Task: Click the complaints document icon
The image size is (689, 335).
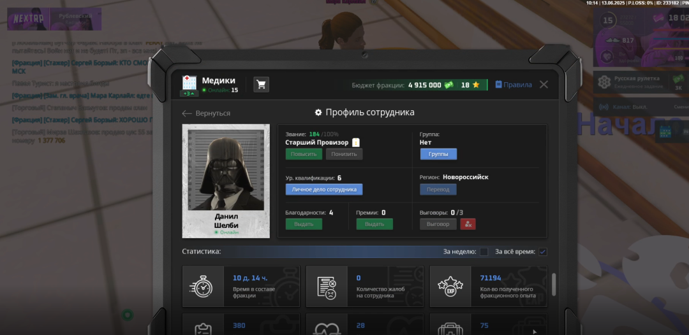Action: (x=327, y=287)
